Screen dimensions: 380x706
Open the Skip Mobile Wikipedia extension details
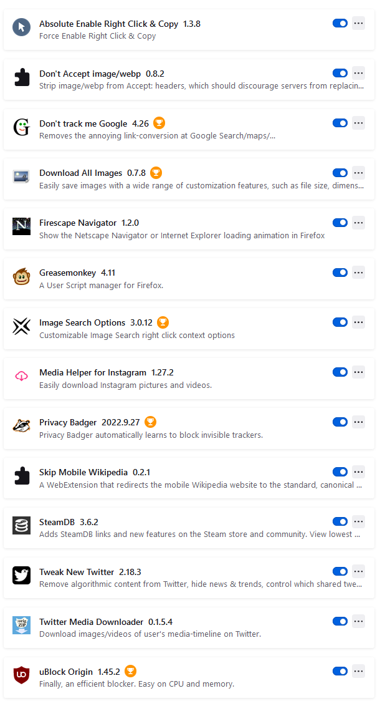pos(189,478)
